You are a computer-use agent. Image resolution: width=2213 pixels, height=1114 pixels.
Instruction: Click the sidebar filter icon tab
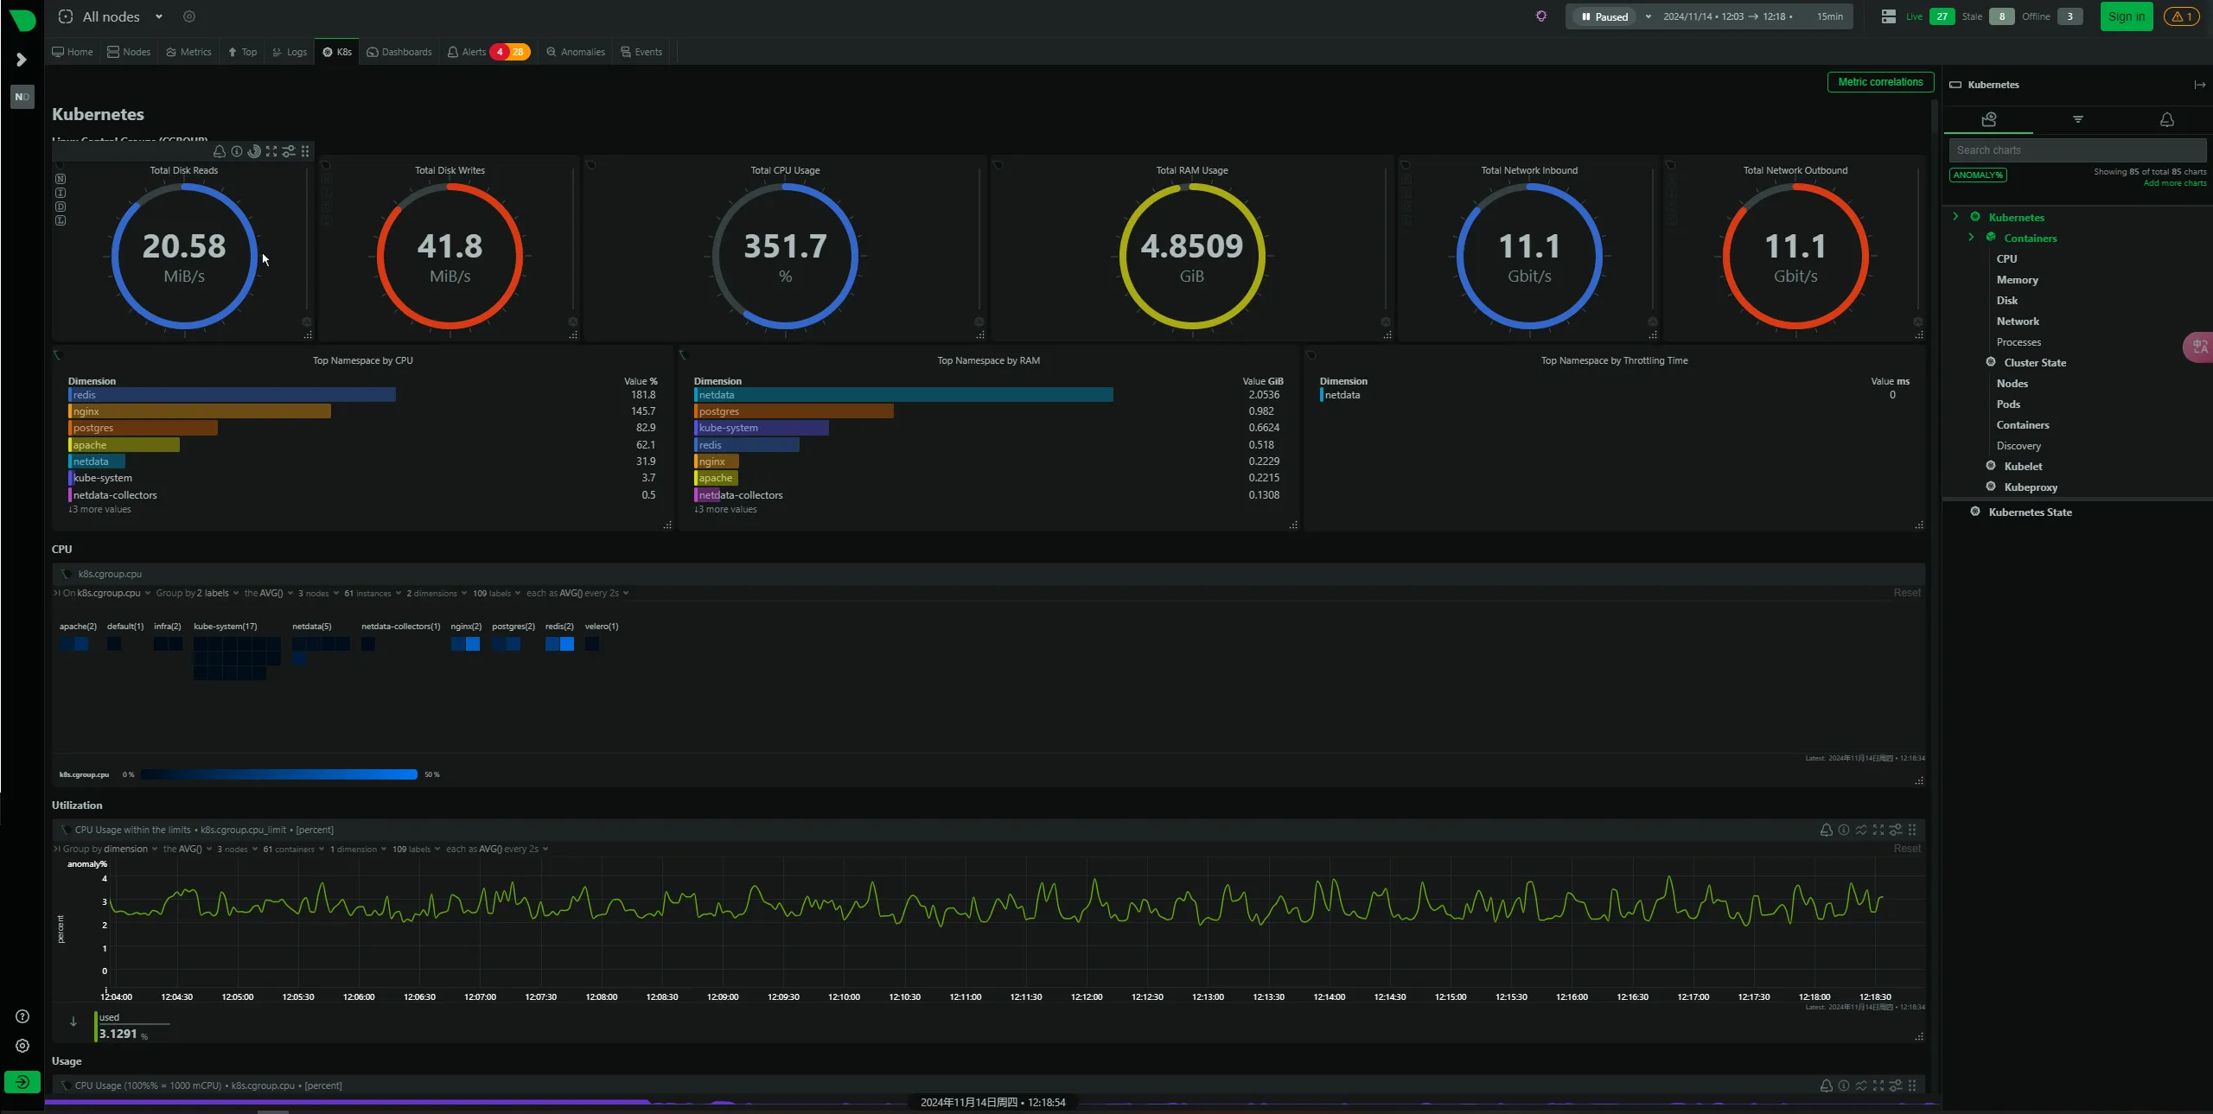(2077, 119)
